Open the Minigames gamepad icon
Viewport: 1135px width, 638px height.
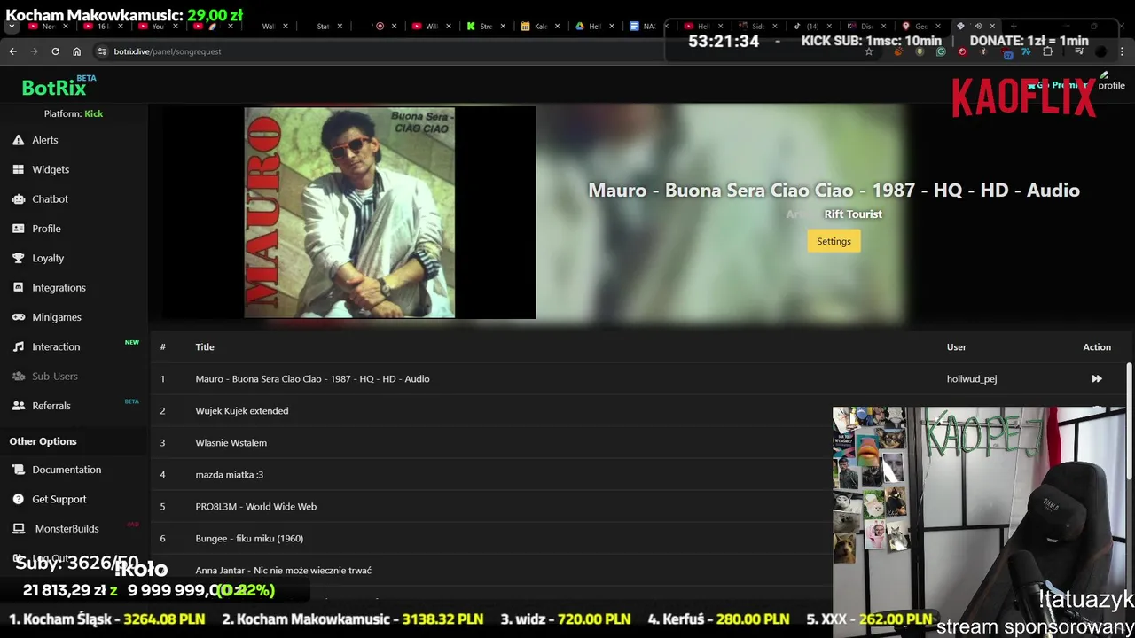click(18, 317)
